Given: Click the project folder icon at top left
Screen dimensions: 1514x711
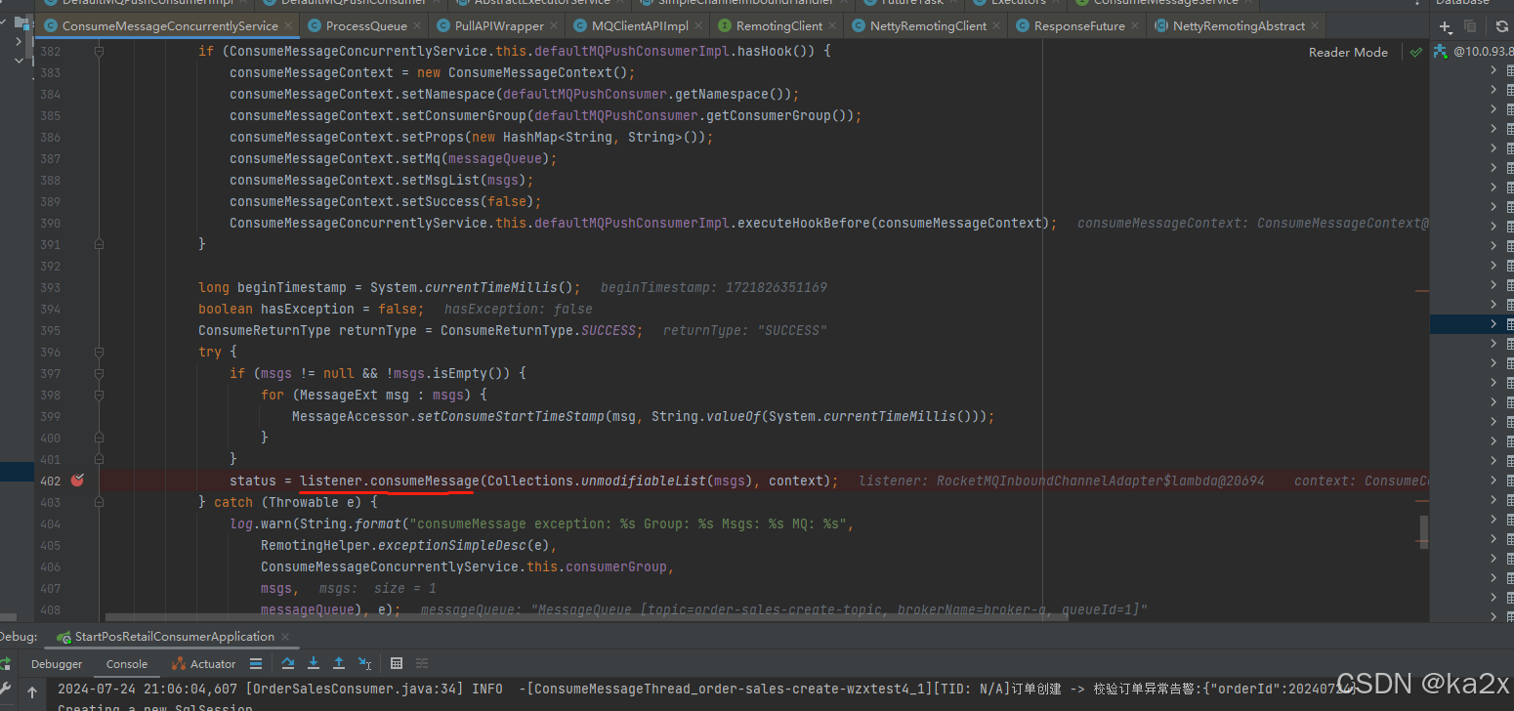Looking at the screenshot, I should 21,21.
